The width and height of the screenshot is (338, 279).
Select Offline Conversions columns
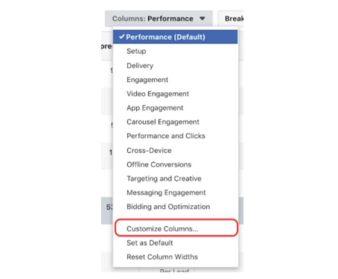pyautogui.click(x=159, y=164)
